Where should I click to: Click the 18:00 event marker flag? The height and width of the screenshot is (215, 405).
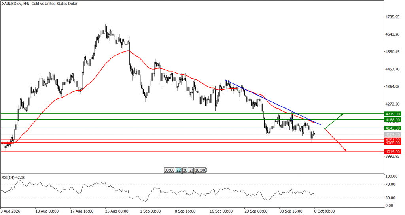tap(201, 170)
